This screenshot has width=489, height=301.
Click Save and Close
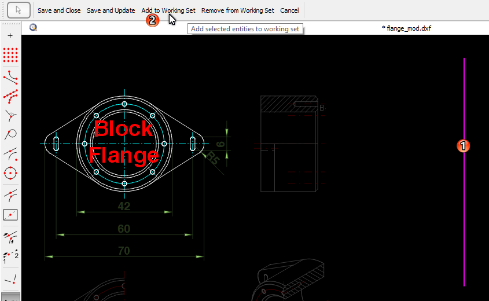click(59, 10)
